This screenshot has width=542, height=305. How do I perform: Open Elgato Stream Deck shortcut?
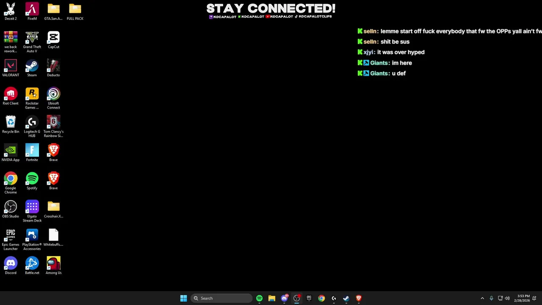tap(32, 211)
